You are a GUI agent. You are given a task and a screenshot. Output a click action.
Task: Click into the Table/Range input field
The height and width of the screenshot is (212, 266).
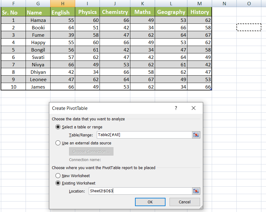(x=144, y=135)
